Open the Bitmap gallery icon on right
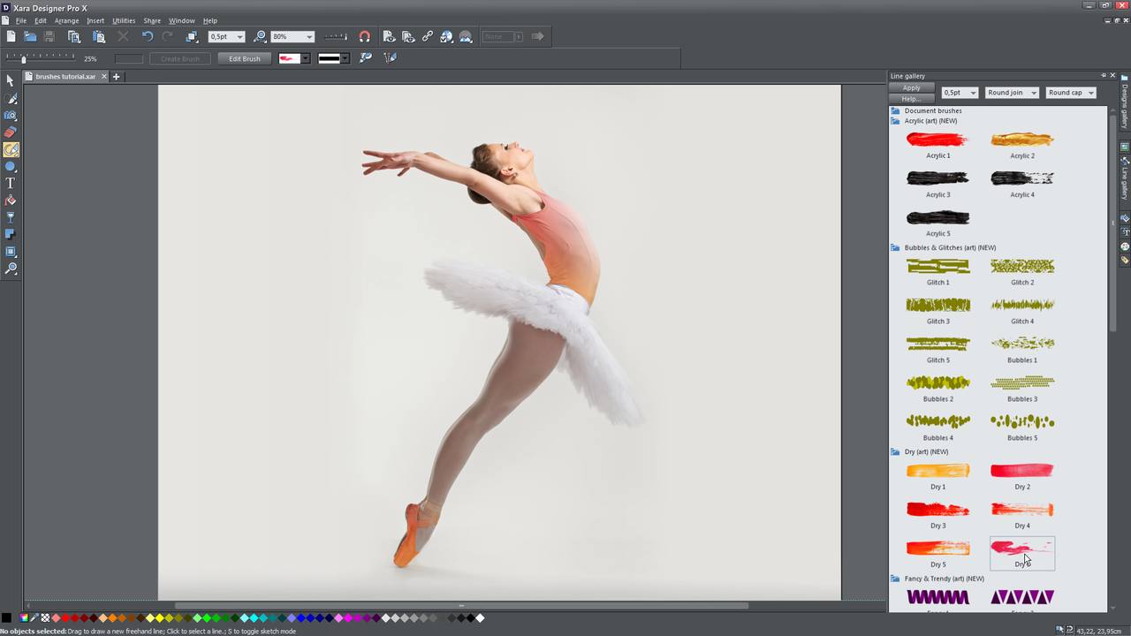 coord(1125,147)
